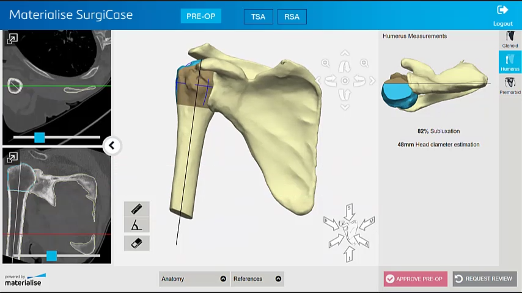Viewport: 522px width, 293px height.
Task: Click the eraser tool to clear measurements
Action: [136, 243]
